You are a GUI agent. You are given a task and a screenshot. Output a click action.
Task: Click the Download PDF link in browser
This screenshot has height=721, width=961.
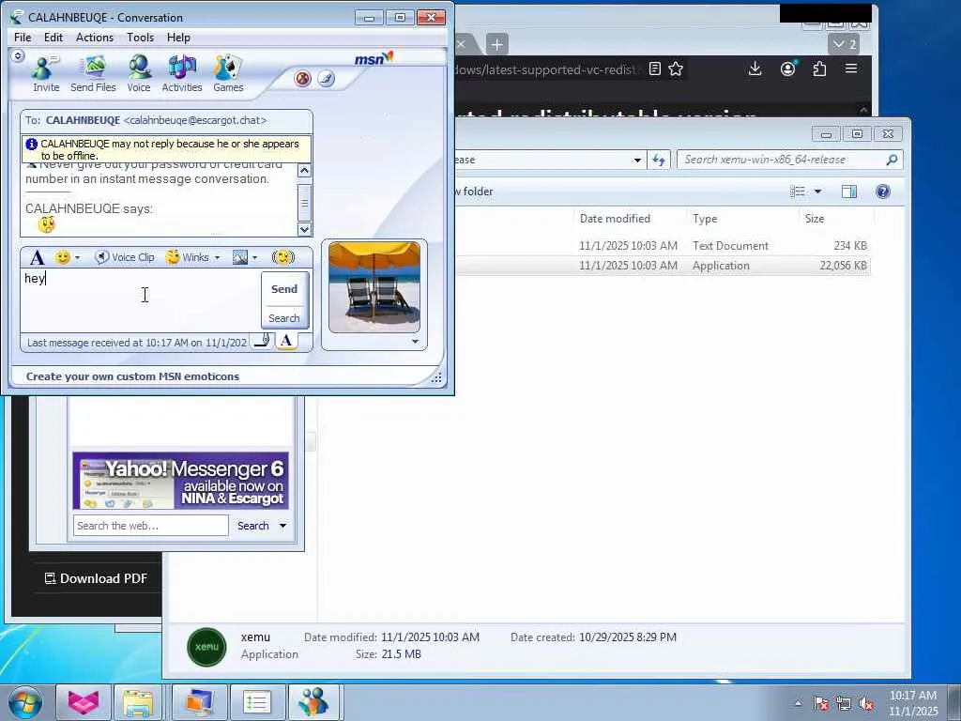[x=97, y=578]
